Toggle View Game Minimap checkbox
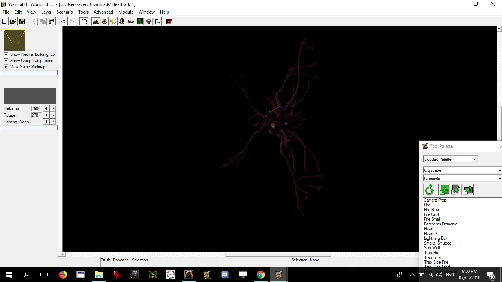Image resolution: width=502 pixels, height=282 pixels. click(6, 66)
